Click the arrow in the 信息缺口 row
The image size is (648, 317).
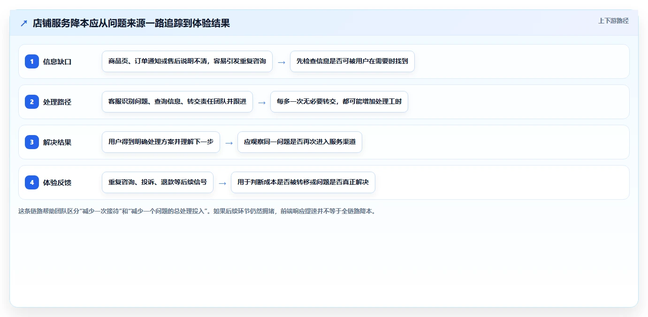pos(282,62)
